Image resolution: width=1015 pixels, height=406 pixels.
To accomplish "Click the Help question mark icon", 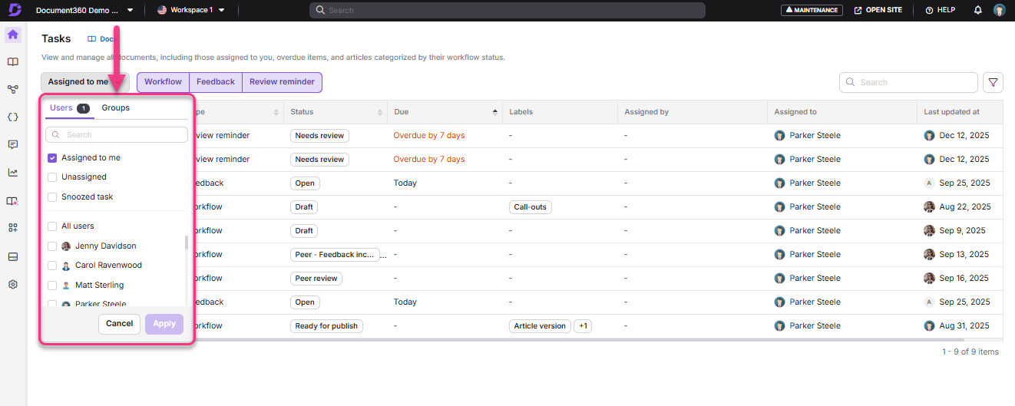I will [929, 10].
